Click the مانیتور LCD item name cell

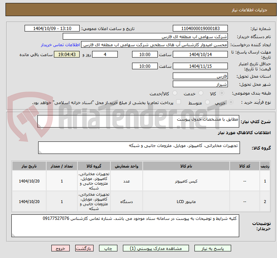pos(186,202)
